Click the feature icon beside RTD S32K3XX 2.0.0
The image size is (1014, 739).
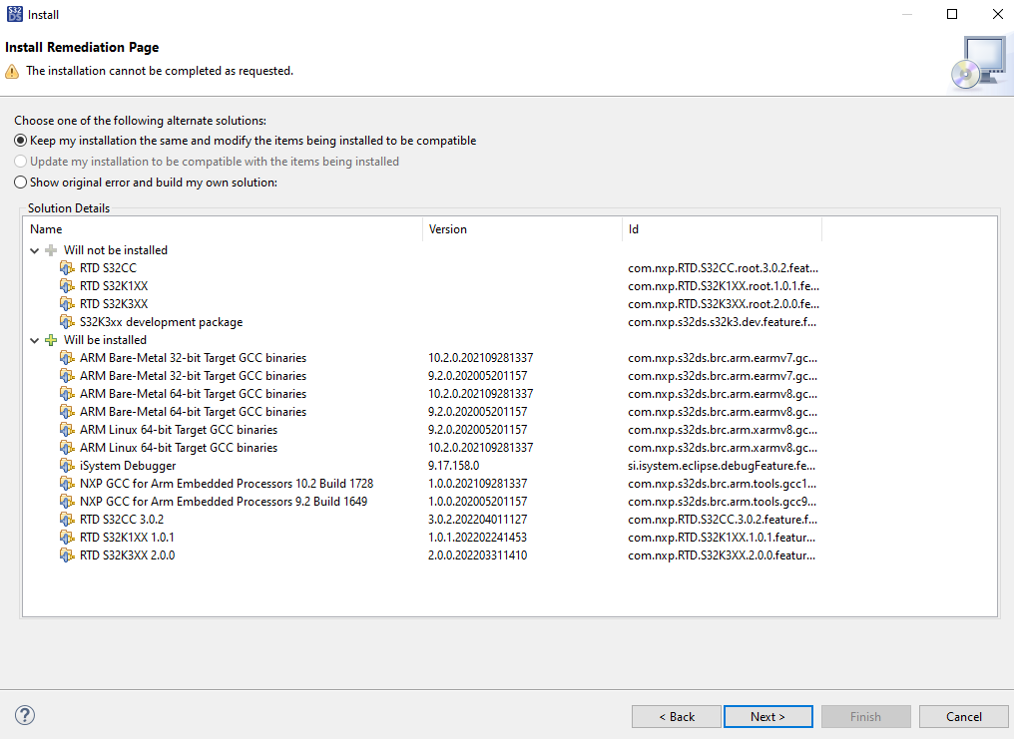(x=66, y=555)
